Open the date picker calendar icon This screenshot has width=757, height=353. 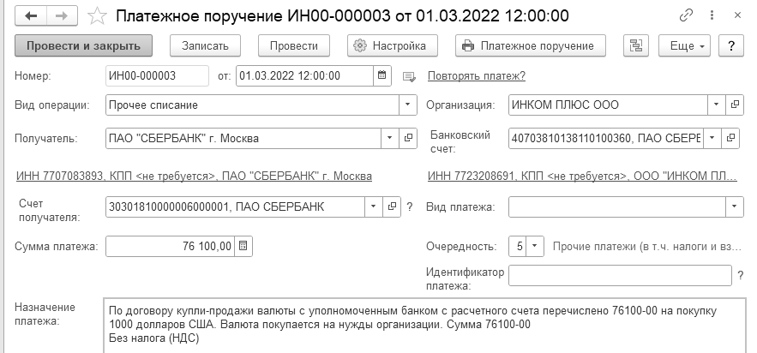pos(383,75)
